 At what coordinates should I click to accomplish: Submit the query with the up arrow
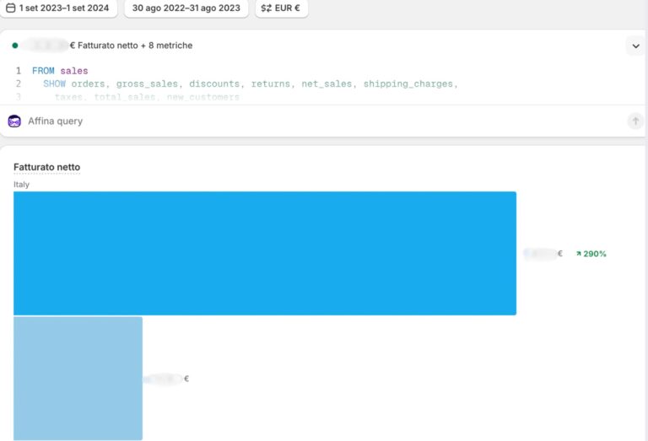(x=634, y=121)
